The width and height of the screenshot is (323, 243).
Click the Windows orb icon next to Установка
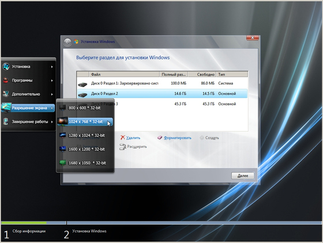6,66
